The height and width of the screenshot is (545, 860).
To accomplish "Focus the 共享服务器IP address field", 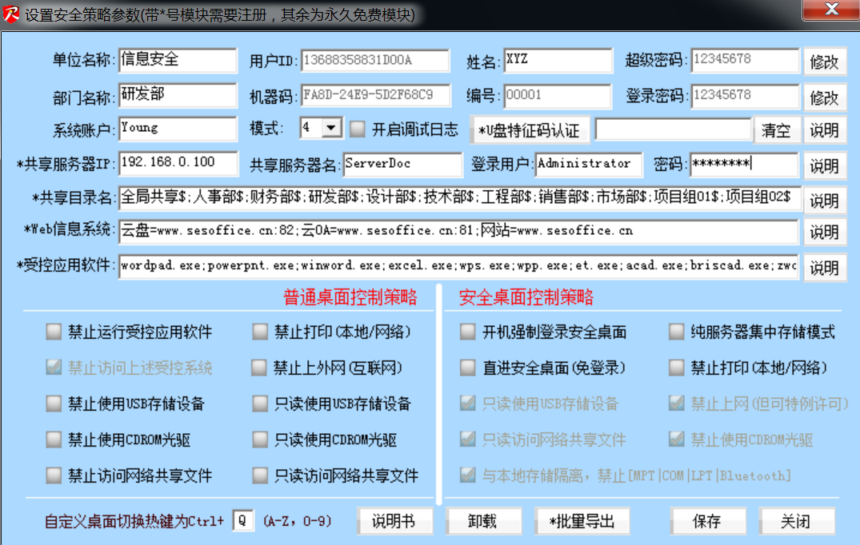I will [178, 163].
